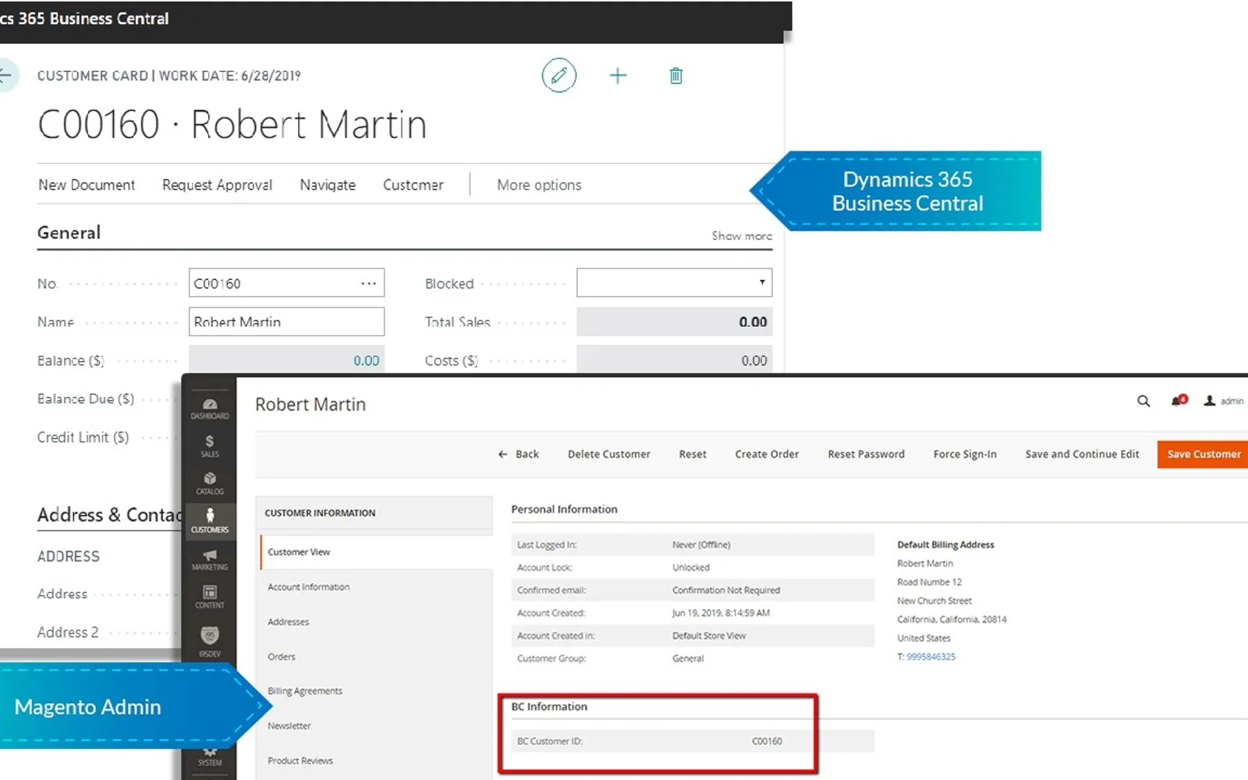Open notifications bell in Magento Admin
This screenshot has height=780, width=1248.
[x=1179, y=401]
